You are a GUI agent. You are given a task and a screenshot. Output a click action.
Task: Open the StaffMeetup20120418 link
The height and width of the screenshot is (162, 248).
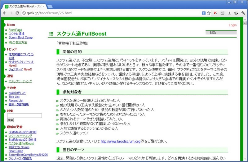[22, 140]
